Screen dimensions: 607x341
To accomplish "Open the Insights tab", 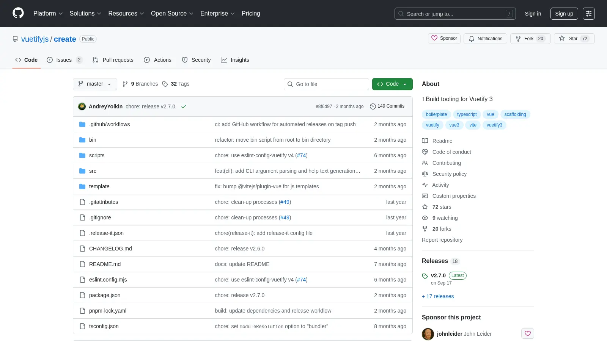I will (235, 60).
